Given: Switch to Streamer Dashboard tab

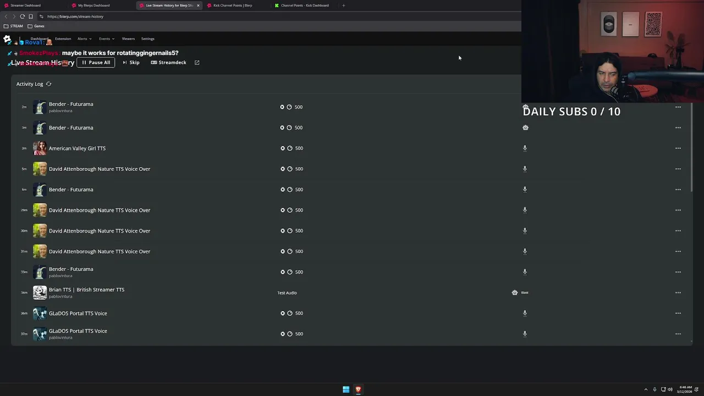Looking at the screenshot, I should (x=33, y=5).
